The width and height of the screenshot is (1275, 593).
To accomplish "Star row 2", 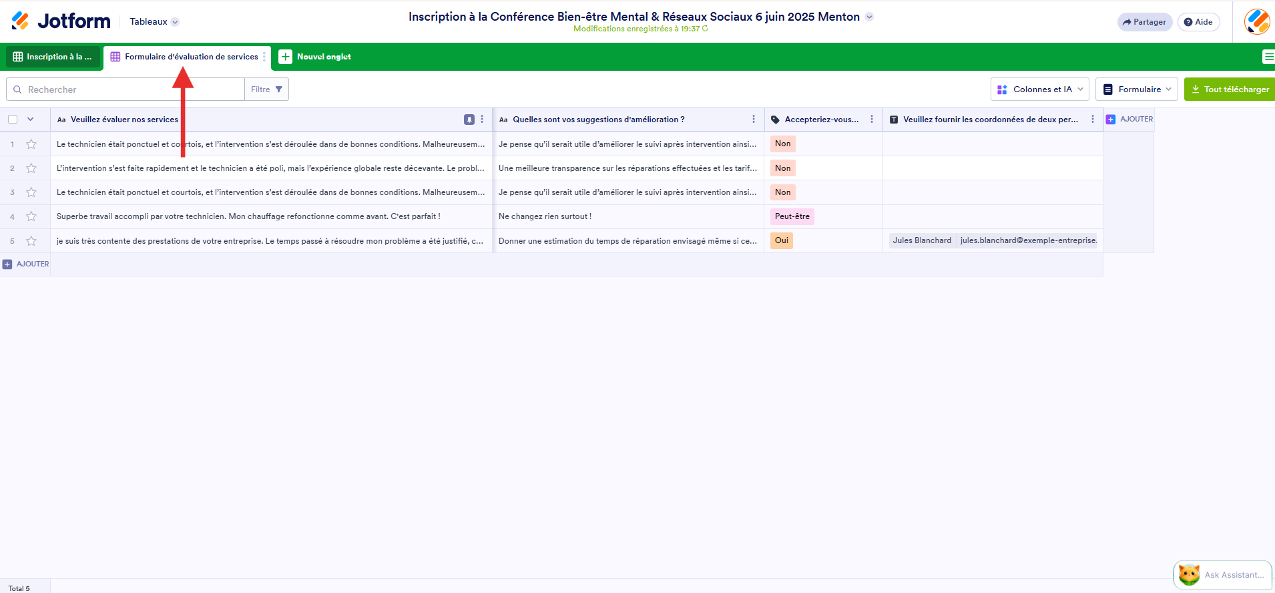I will point(31,168).
